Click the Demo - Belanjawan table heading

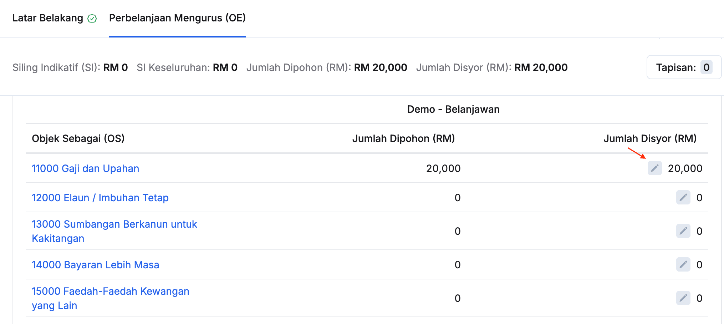(453, 109)
